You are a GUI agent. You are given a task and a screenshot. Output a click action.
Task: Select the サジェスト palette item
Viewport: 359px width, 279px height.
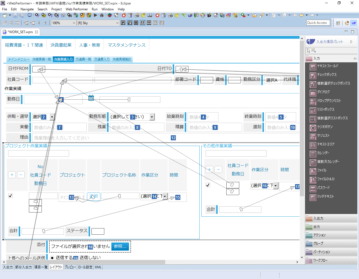[x=331, y=136]
